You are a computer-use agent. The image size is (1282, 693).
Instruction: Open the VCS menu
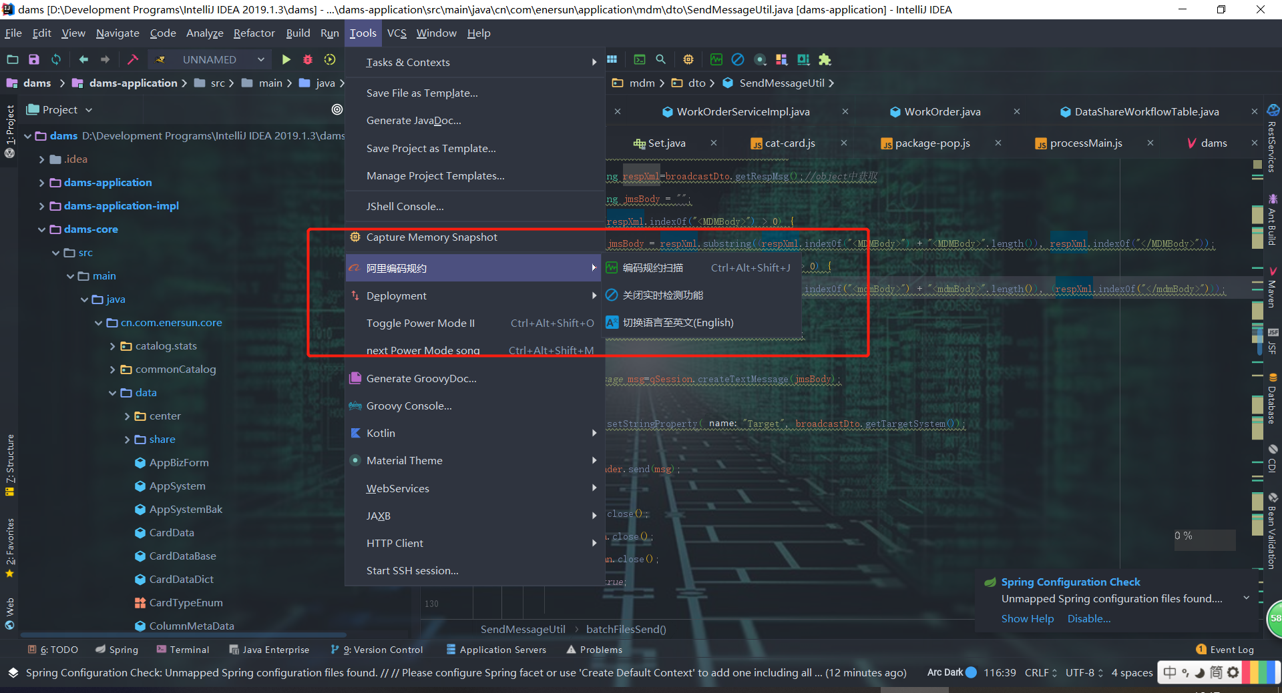click(397, 33)
